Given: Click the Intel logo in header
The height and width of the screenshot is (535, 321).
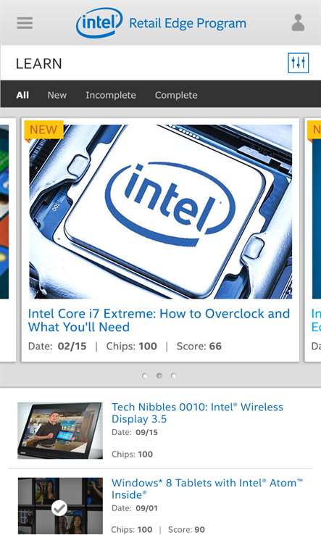Looking at the screenshot, I should [x=99, y=23].
